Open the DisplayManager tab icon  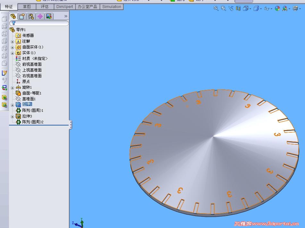tap(49, 16)
